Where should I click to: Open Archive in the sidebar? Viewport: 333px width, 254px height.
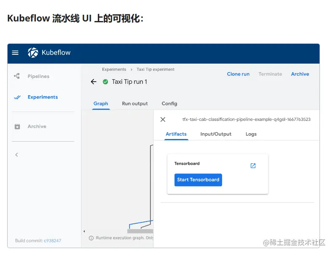(x=37, y=126)
